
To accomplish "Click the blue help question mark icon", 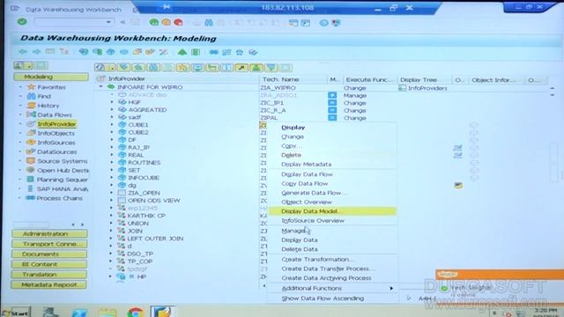I will 323,23.
